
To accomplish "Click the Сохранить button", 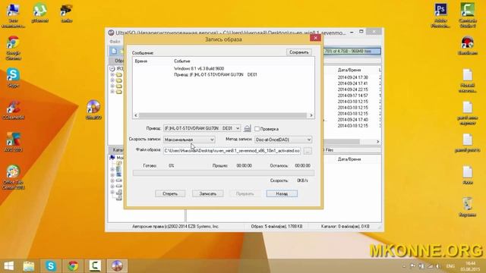I will [x=298, y=52].
